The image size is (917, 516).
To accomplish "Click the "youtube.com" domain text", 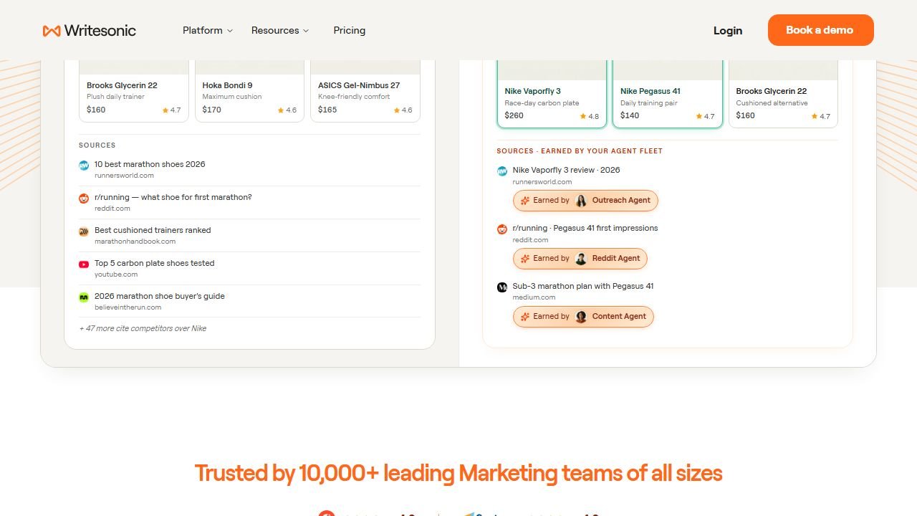I will tap(116, 274).
